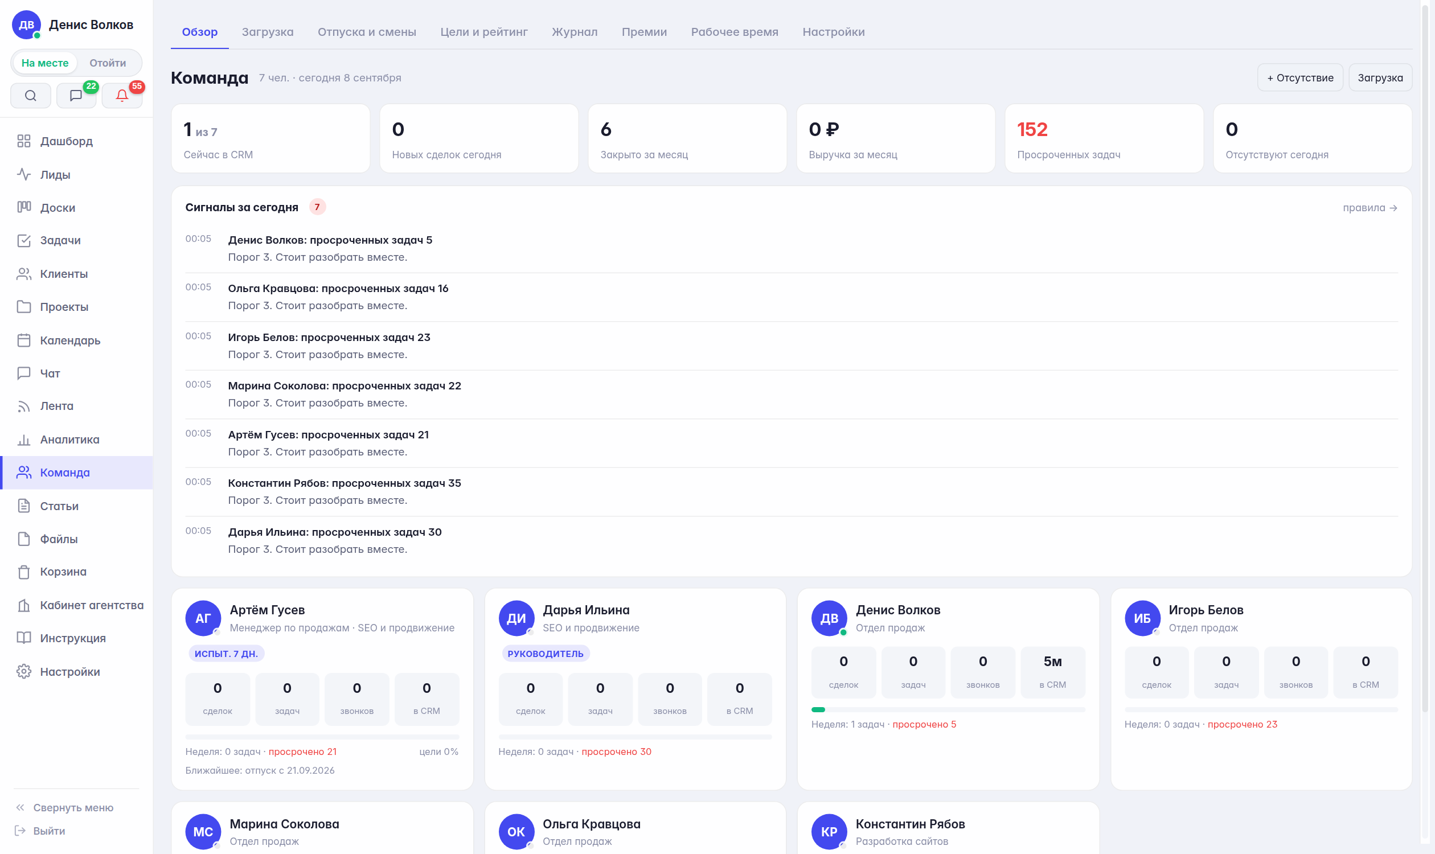Click Игорь Белов weekly progress bar
1435x854 pixels.
pos(1261,709)
